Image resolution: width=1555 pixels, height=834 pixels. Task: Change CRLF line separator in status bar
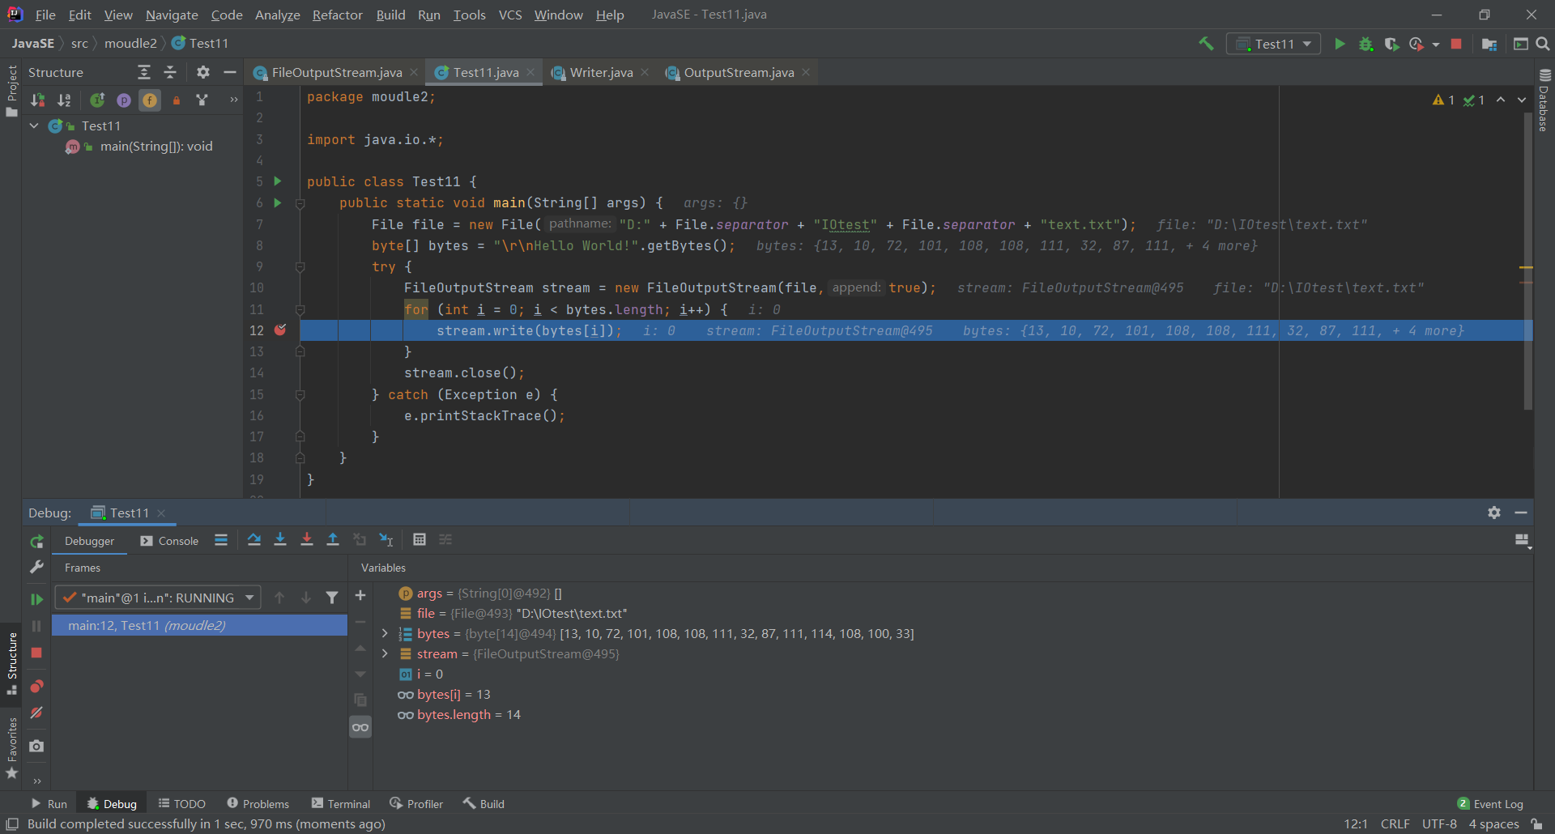pos(1395,824)
